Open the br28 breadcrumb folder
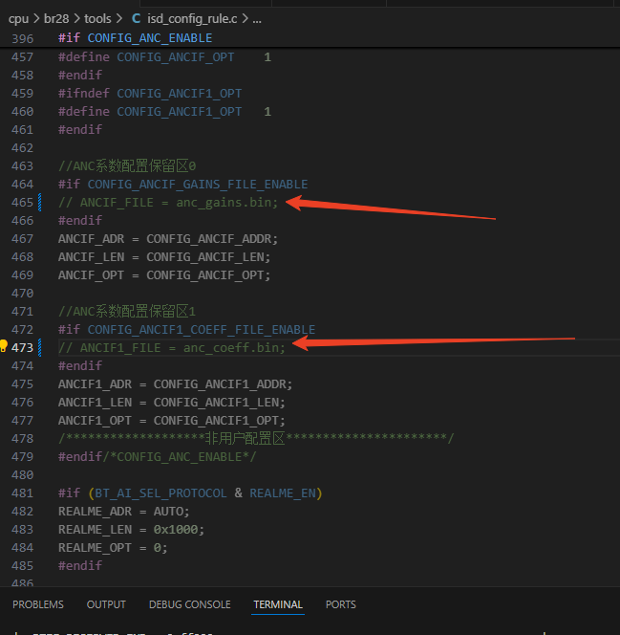The image size is (620, 635). pyautogui.click(x=56, y=18)
